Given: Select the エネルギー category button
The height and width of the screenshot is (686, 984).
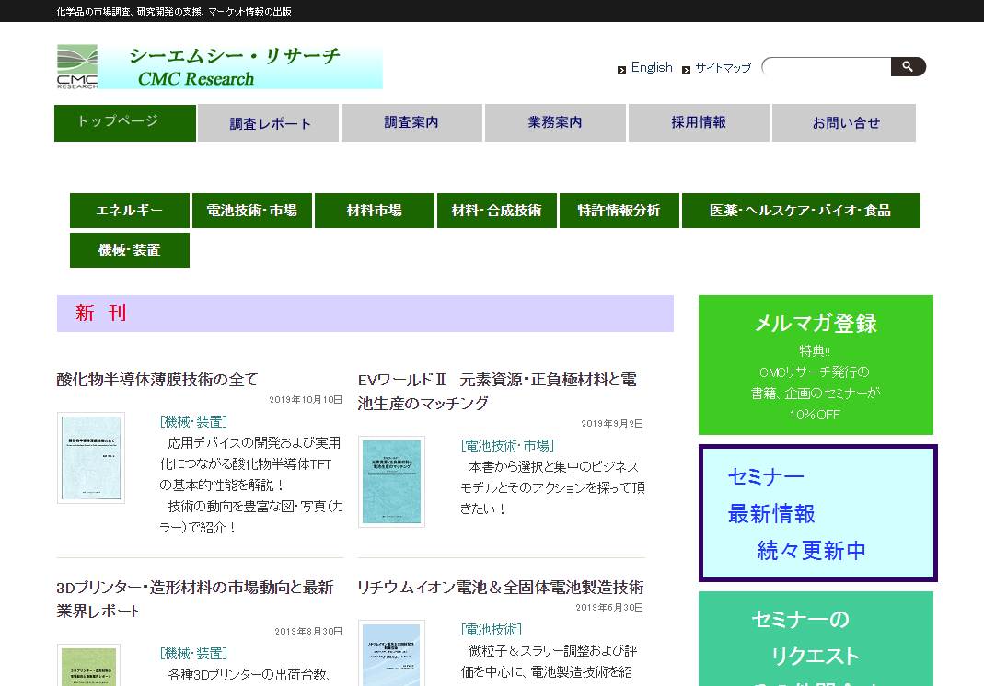Looking at the screenshot, I should coord(130,211).
